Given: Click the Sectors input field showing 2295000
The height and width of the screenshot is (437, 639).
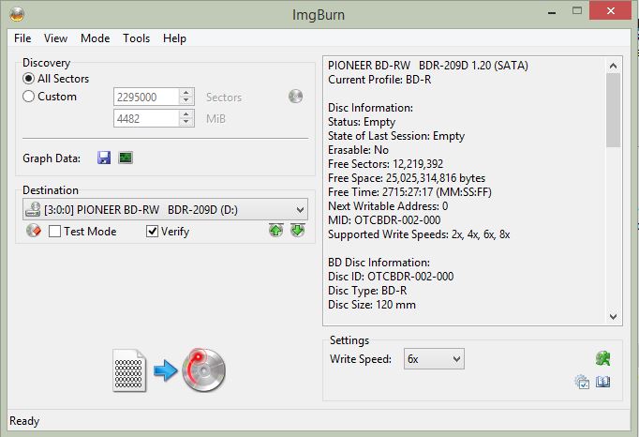Looking at the screenshot, I should tap(147, 97).
